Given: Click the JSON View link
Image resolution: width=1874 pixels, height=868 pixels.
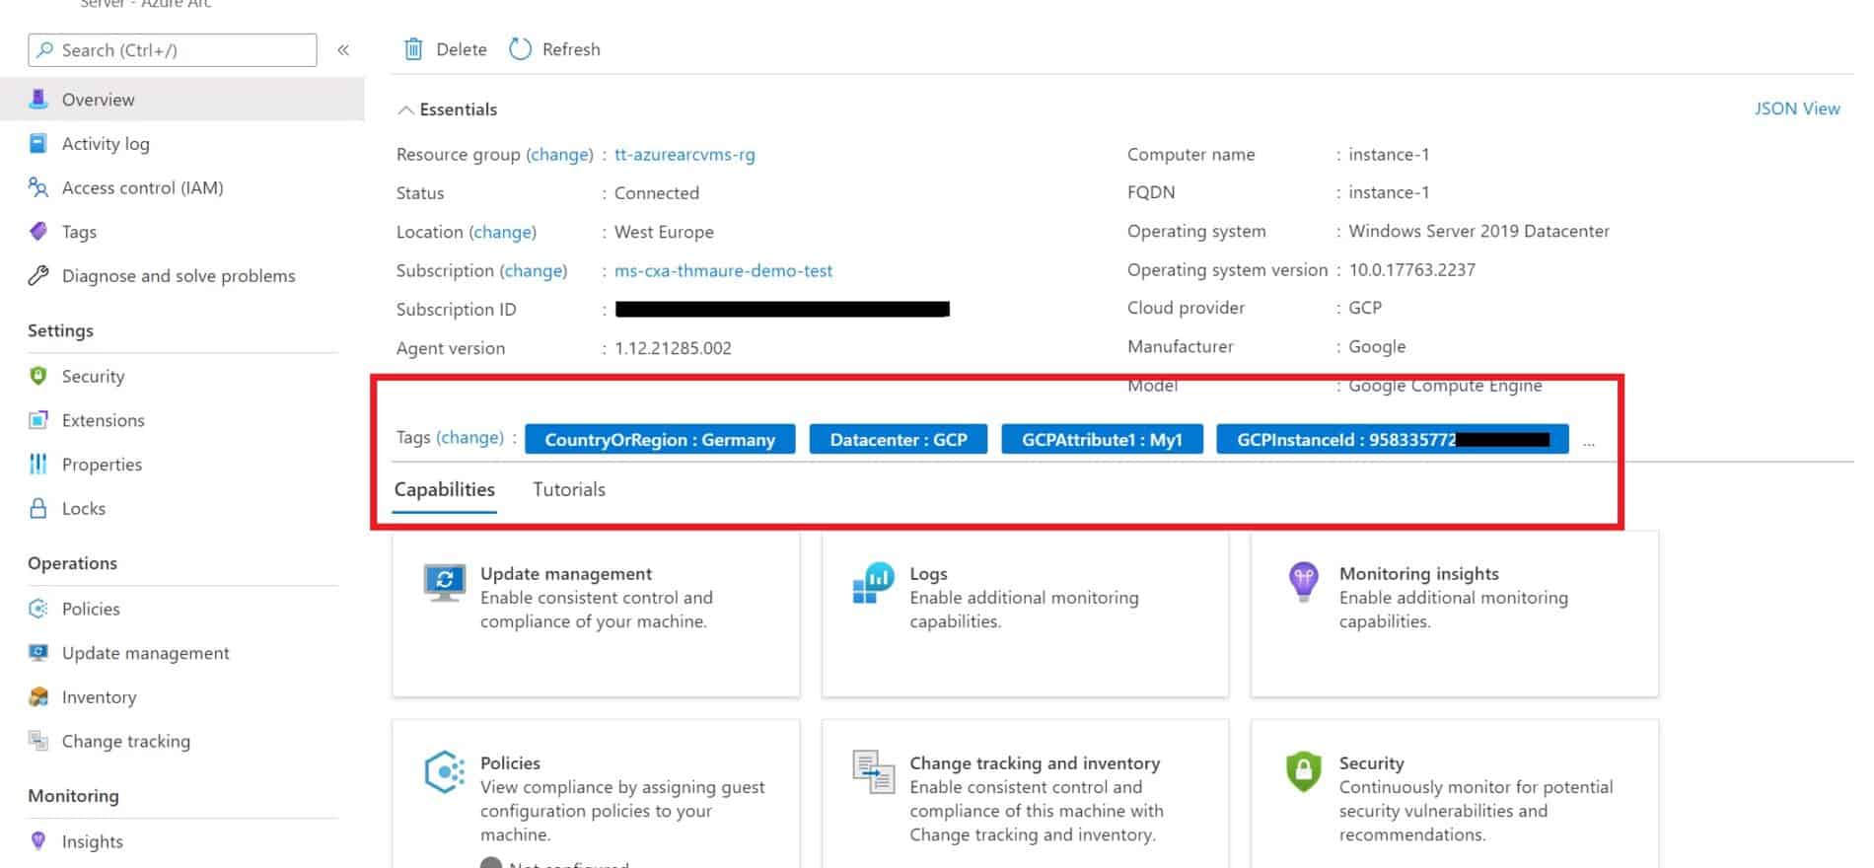Looking at the screenshot, I should (1797, 108).
